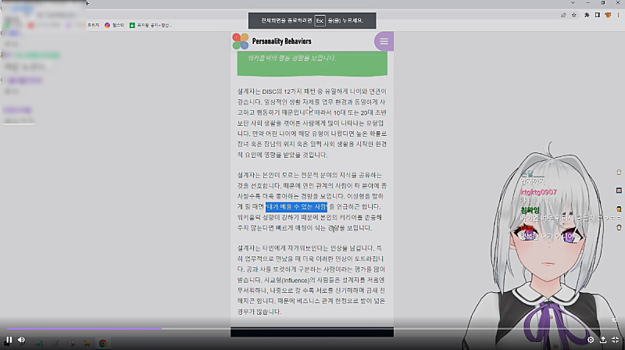The height and width of the screenshot is (350, 625).
Task: Mute the video volume
Action: tap(22, 340)
